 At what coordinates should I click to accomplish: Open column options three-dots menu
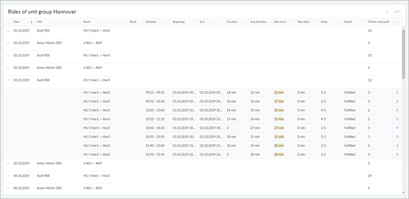click(x=397, y=22)
